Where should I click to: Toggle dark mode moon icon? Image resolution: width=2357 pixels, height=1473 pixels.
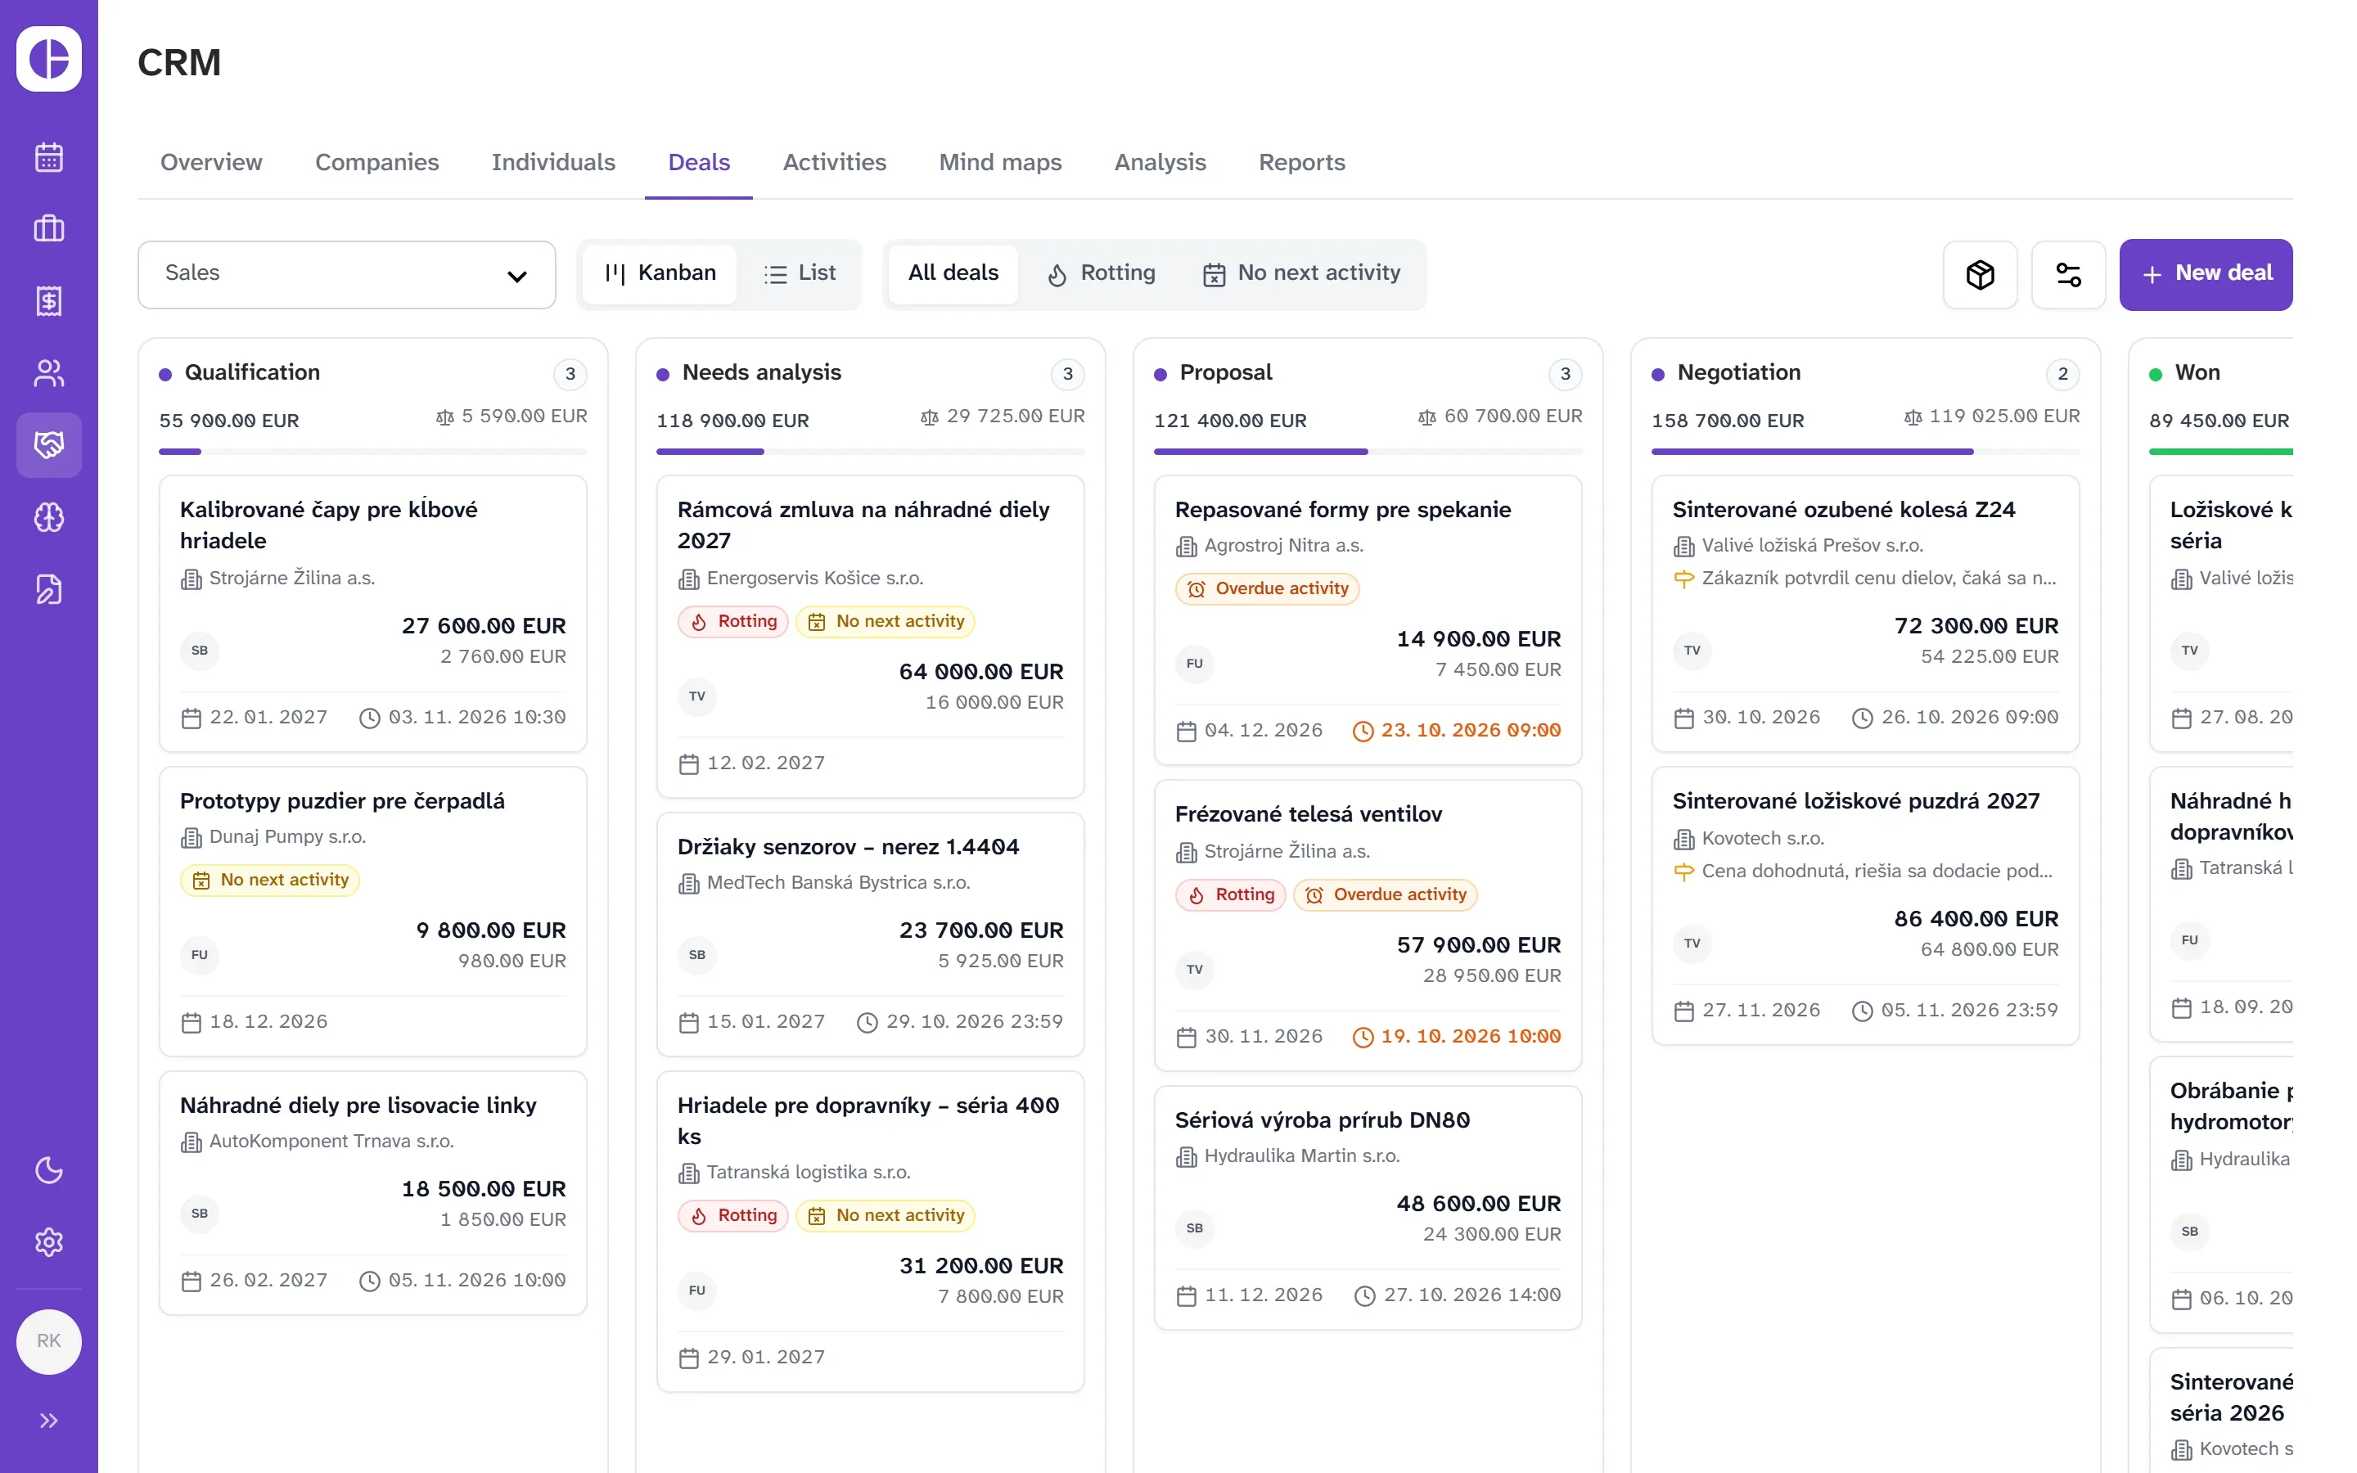pyautogui.click(x=49, y=1170)
